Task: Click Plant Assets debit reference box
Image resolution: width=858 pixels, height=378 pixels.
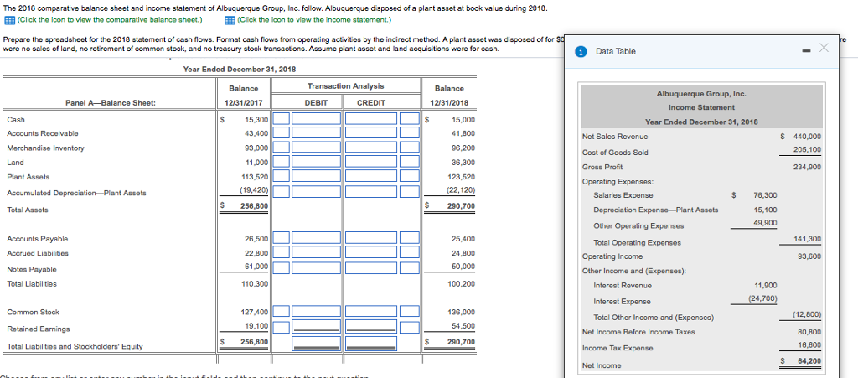Action: pos(282,176)
